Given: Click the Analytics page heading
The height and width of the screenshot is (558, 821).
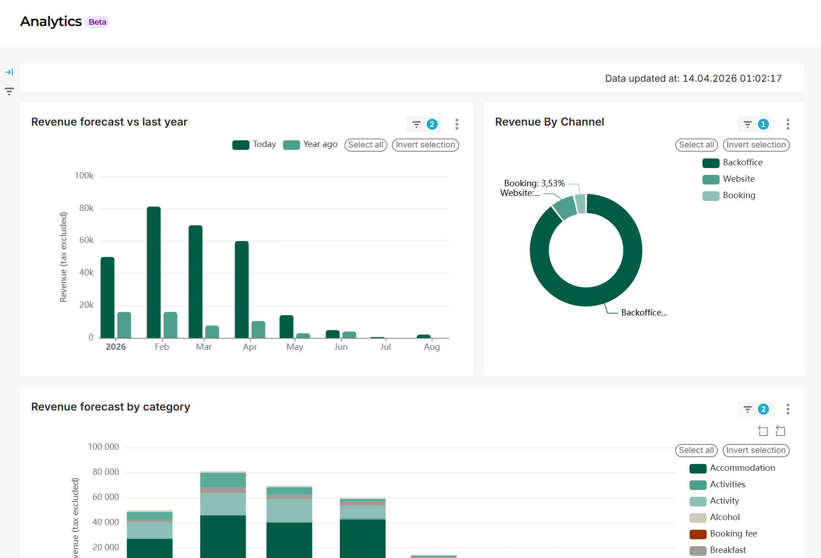Looking at the screenshot, I should (51, 21).
